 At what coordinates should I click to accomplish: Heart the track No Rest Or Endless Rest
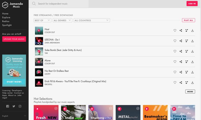point(175,72)
